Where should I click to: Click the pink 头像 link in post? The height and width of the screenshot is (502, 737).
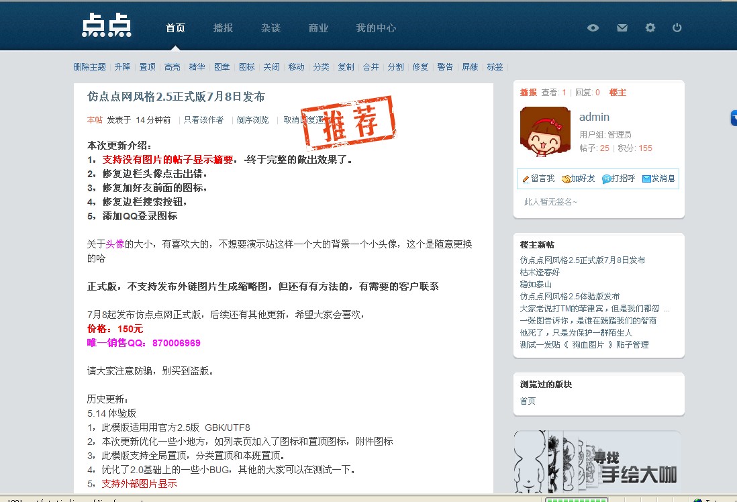[115, 244]
